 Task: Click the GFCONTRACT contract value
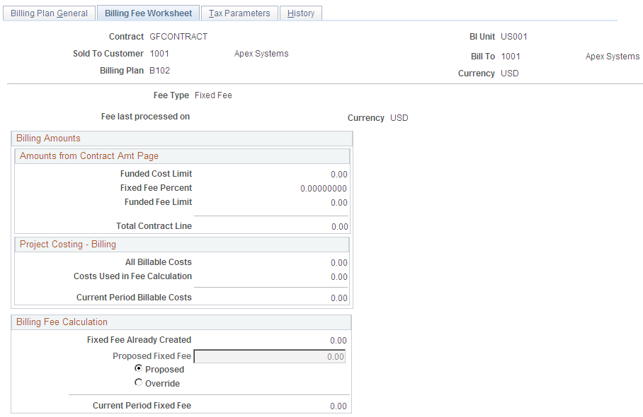click(x=178, y=36)
